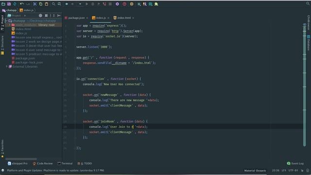Open the eSnippet Pro tool window
Viewport: 311px width, 175px height.
[17, 163]
